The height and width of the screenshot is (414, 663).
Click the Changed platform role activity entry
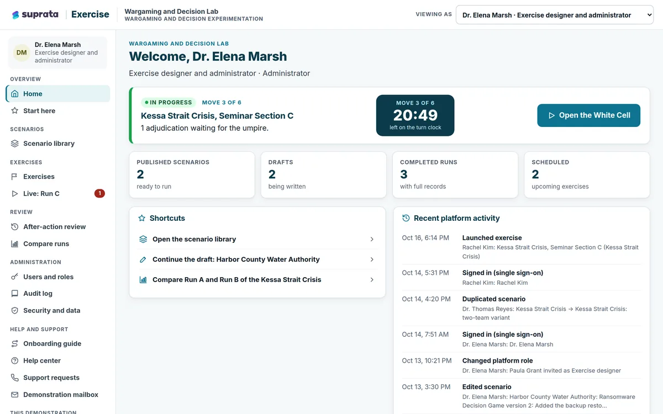pos(522,365)
